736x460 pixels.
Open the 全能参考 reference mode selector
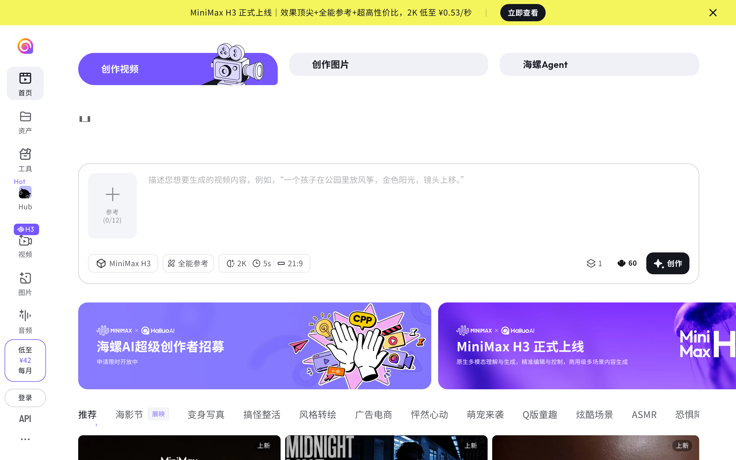pos(188,263)
